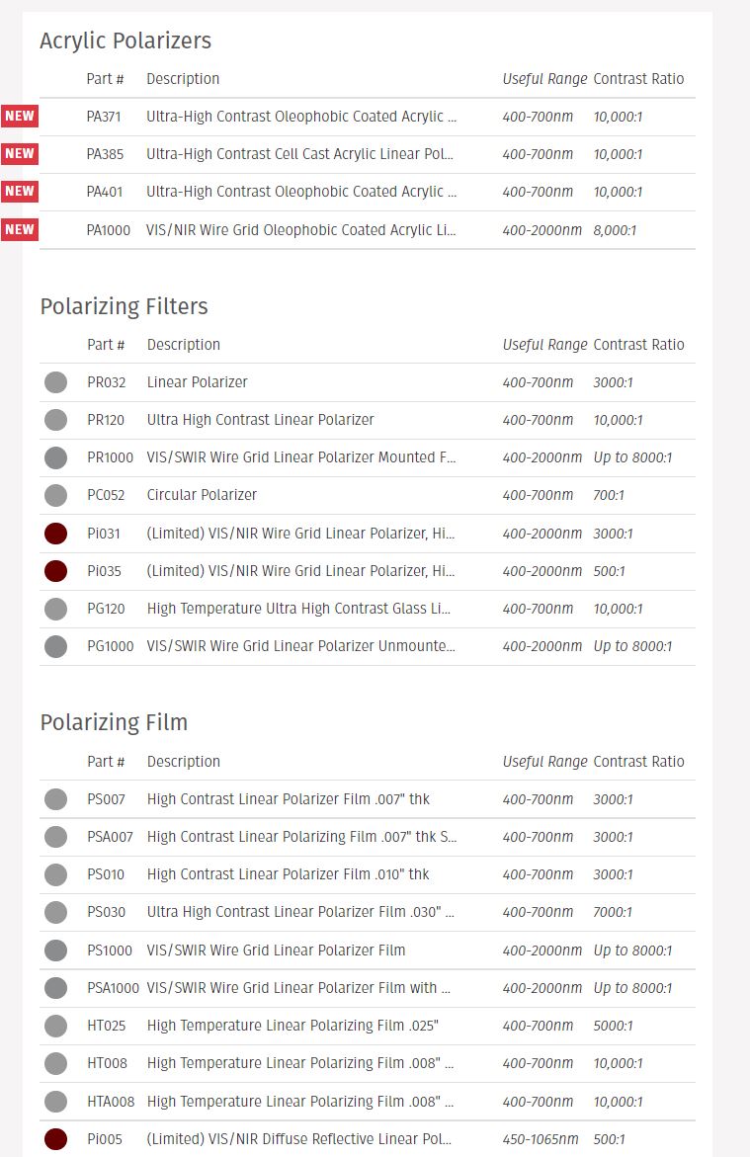
Task: Click the Contrast Ratio header under Acrylic Polarizers
Action: tap(638, 79)
